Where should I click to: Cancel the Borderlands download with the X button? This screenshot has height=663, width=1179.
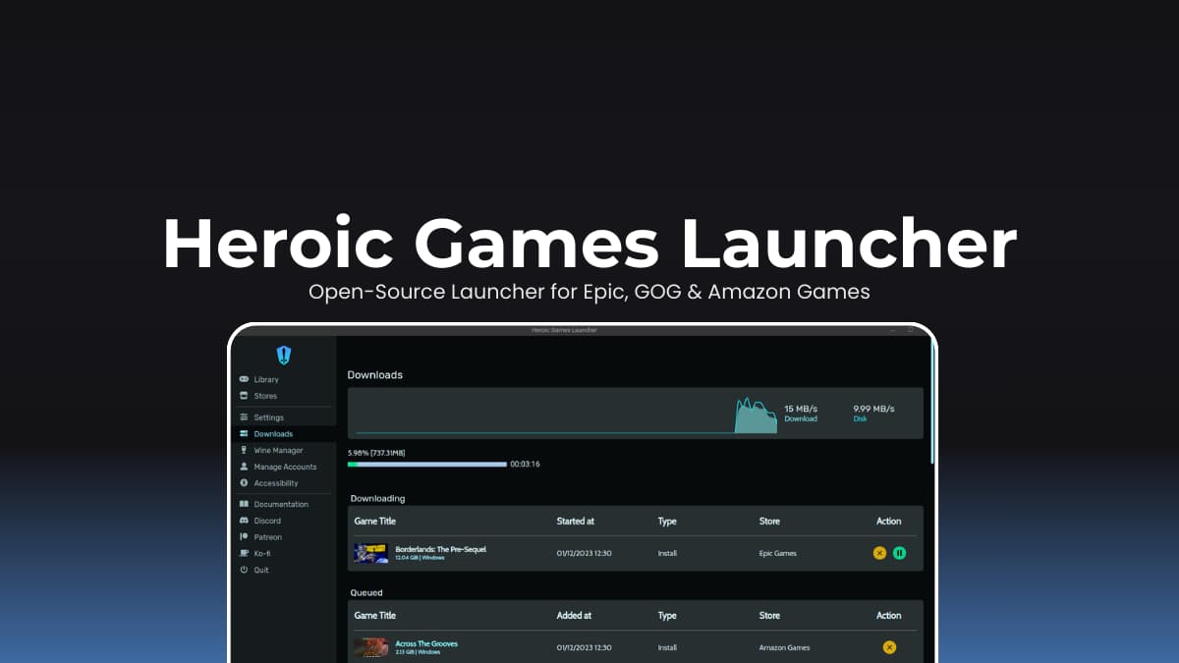[878, 553]
